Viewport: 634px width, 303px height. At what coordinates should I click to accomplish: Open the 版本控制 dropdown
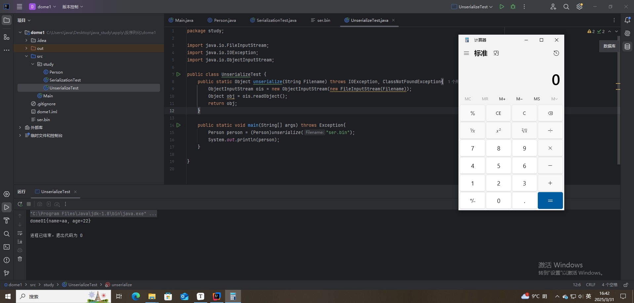(73, 7)
